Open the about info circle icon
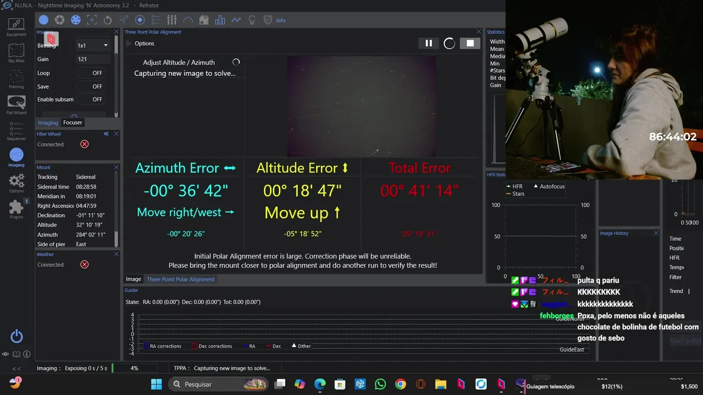The height and width of the screenshot is (395, 703). (26, 354)
